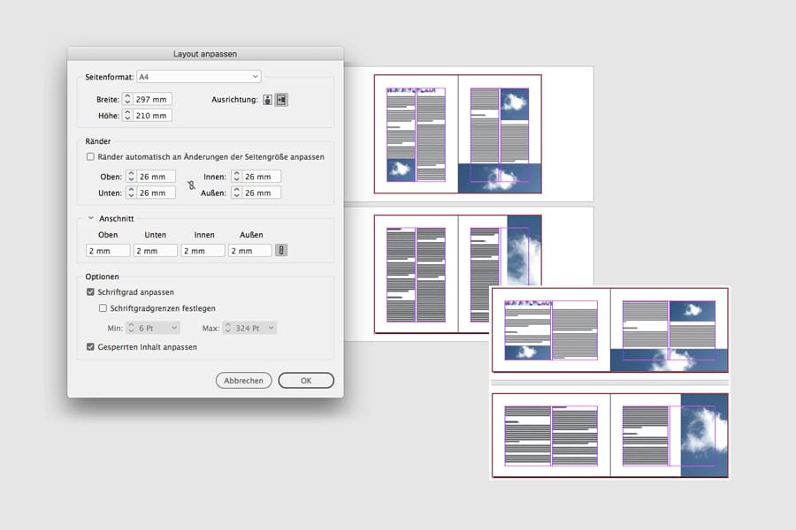Select landscape orientation icon
The height and width of the screenshot is (530, 796).
(281, 100)
